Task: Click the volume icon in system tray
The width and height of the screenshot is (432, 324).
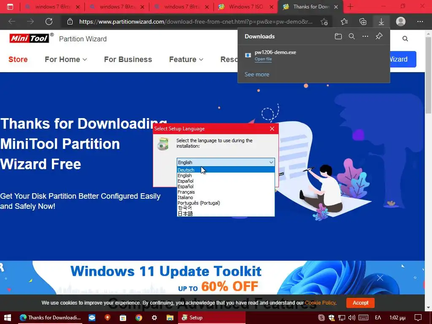Action: 351,318
